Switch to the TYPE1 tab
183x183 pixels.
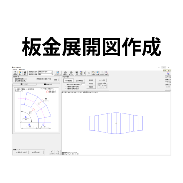tap(24, 84)
